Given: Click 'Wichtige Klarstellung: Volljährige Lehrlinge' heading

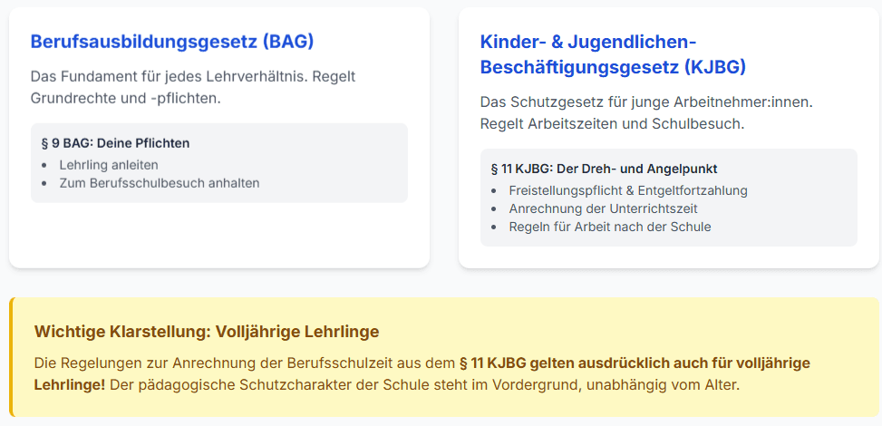Looking at the screenshot, I should point(207,332).
